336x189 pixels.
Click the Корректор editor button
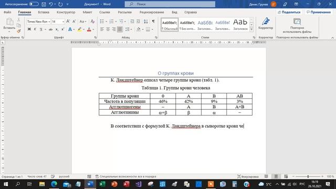266,24
